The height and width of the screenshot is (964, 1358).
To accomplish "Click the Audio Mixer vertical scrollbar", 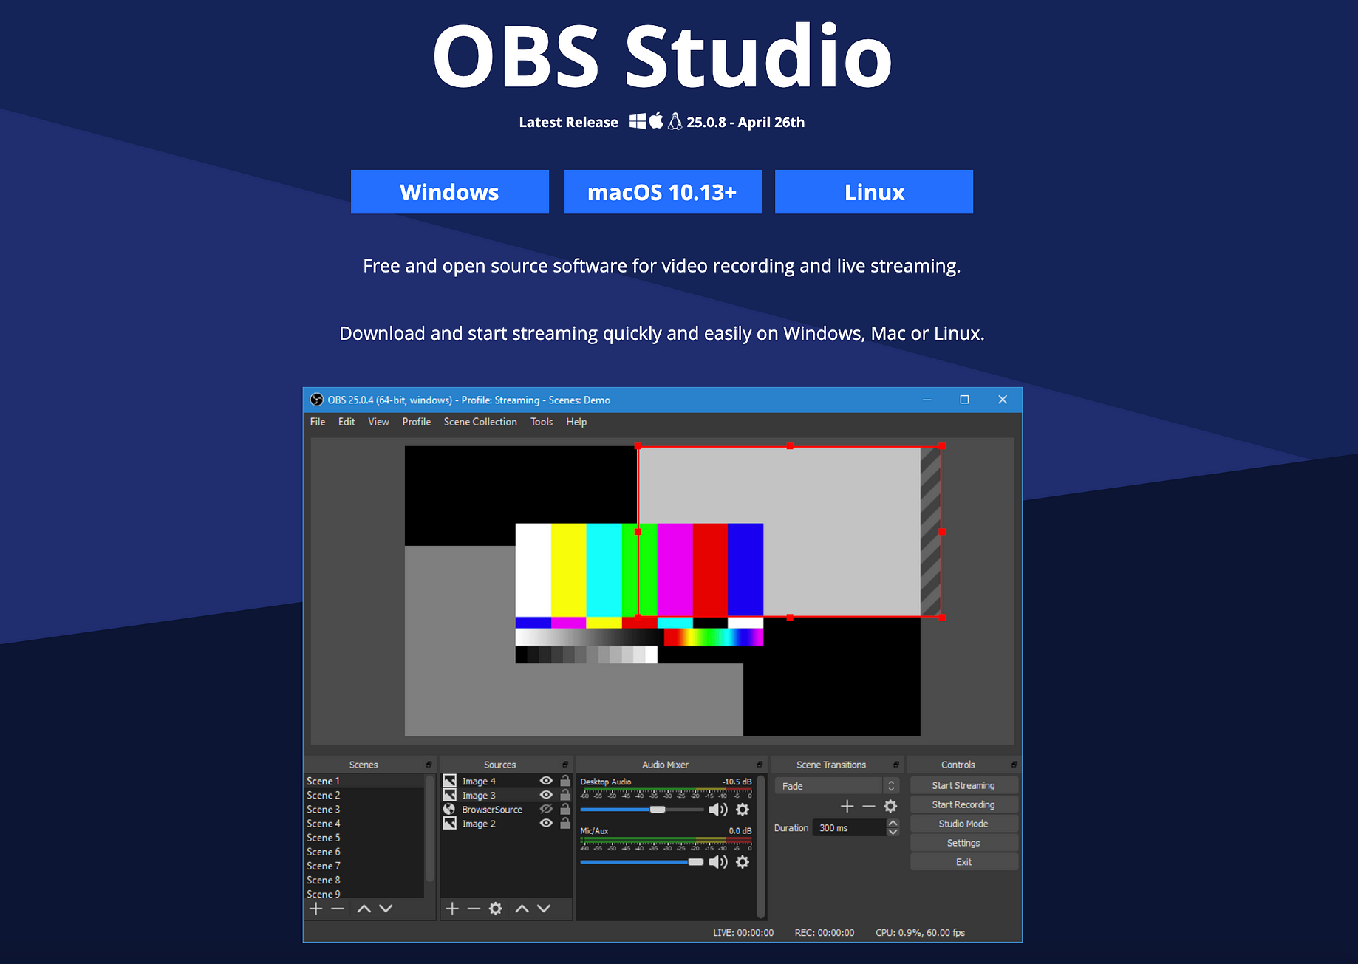I will pos(760,846).
